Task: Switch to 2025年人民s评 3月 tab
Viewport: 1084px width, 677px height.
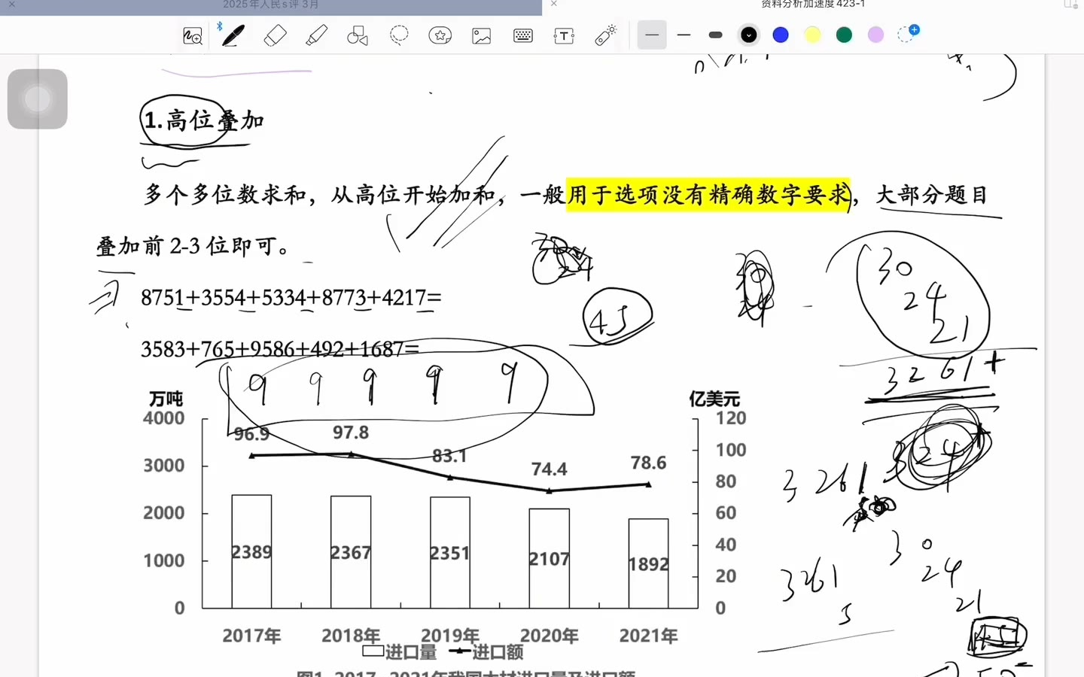Action: pos(271,5)
